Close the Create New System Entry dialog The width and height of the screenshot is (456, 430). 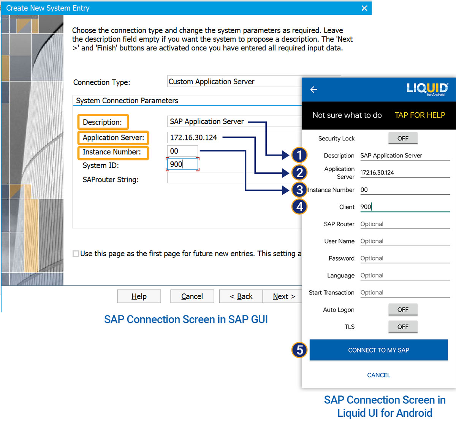coord(364,8)
